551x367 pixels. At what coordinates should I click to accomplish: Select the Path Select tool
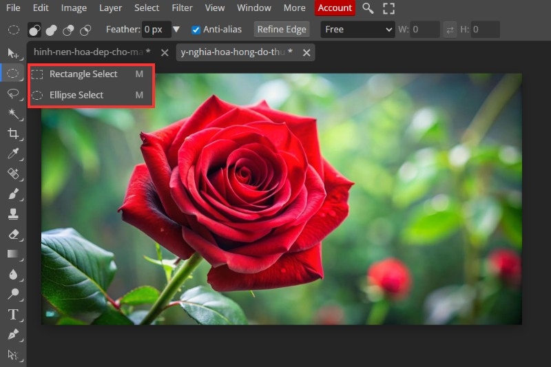tap(13, 355)
